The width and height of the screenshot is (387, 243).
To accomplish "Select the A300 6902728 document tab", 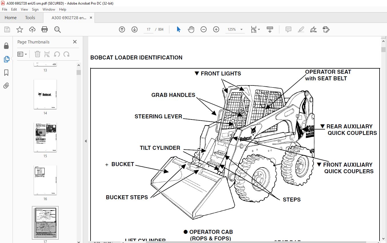I will [69, 18].
